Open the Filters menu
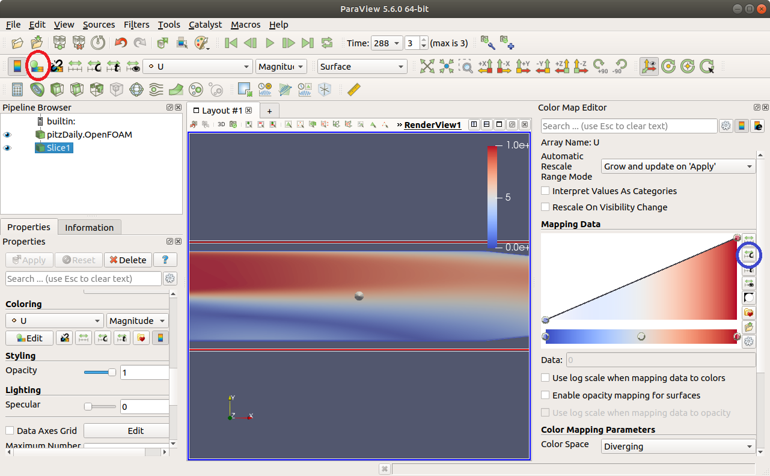The width and height of the screenshot is (770, 476). click(x=136, y=25)
